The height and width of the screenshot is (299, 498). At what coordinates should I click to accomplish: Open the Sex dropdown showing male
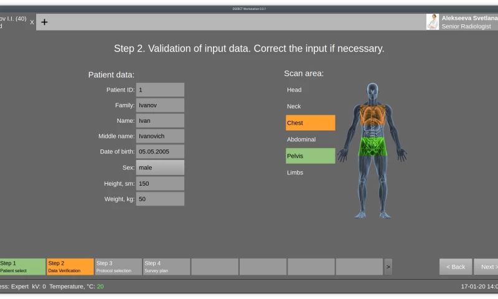(x=160, y=168)
